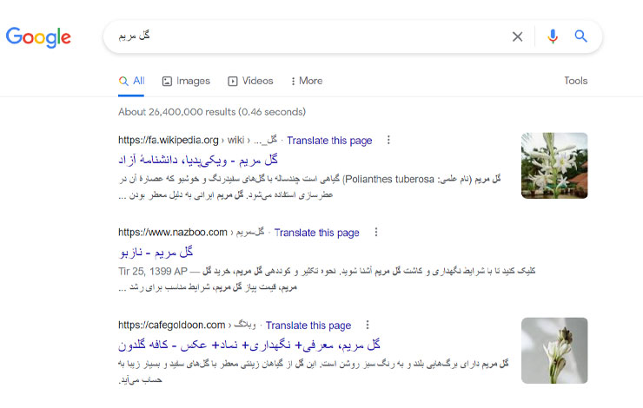Screen dimensions: 643x408
Task: Open the Wikipedia tuberose flower thumbnail
Action: coord(554,166)
